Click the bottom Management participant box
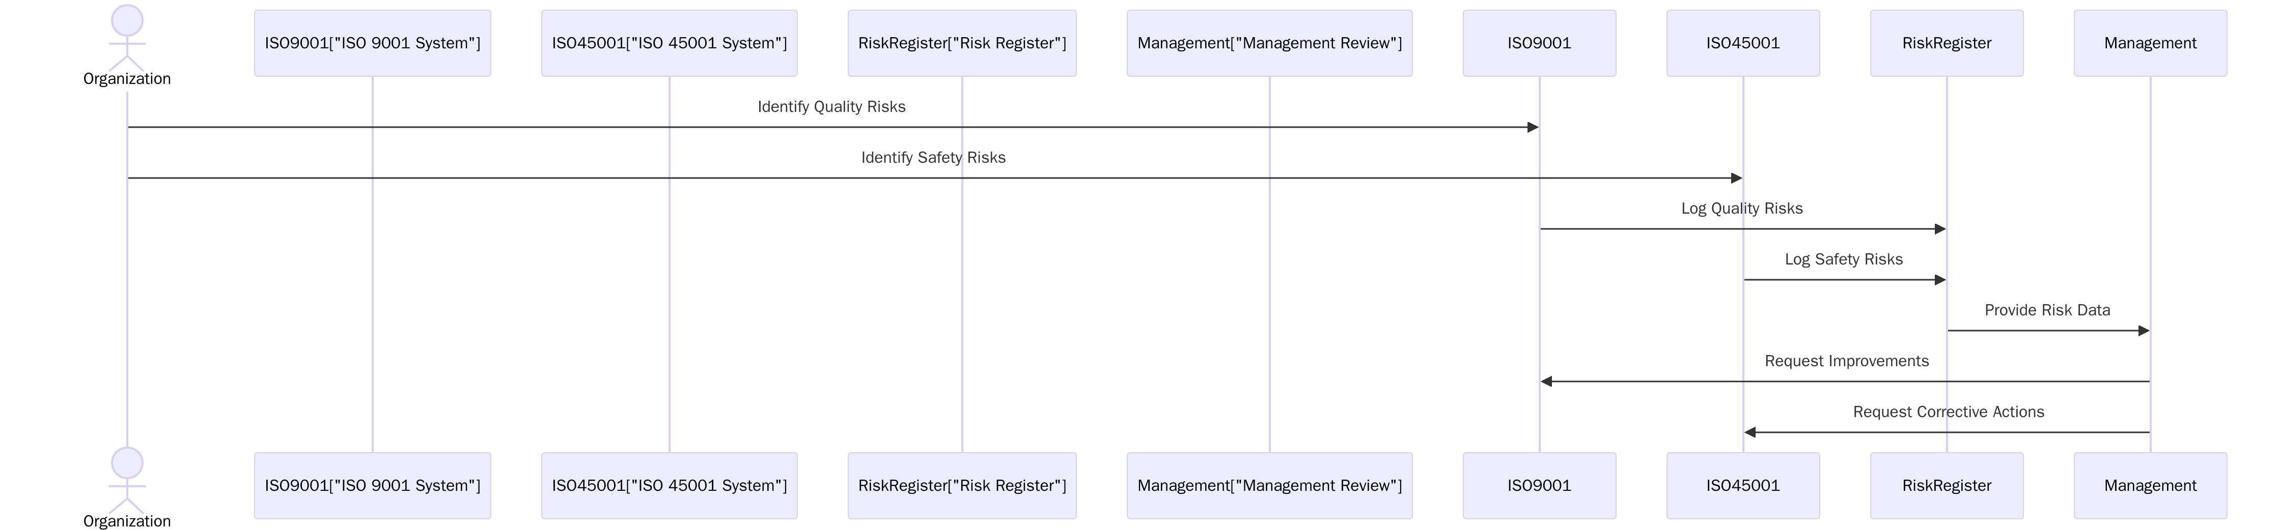 coord(2151,485)
